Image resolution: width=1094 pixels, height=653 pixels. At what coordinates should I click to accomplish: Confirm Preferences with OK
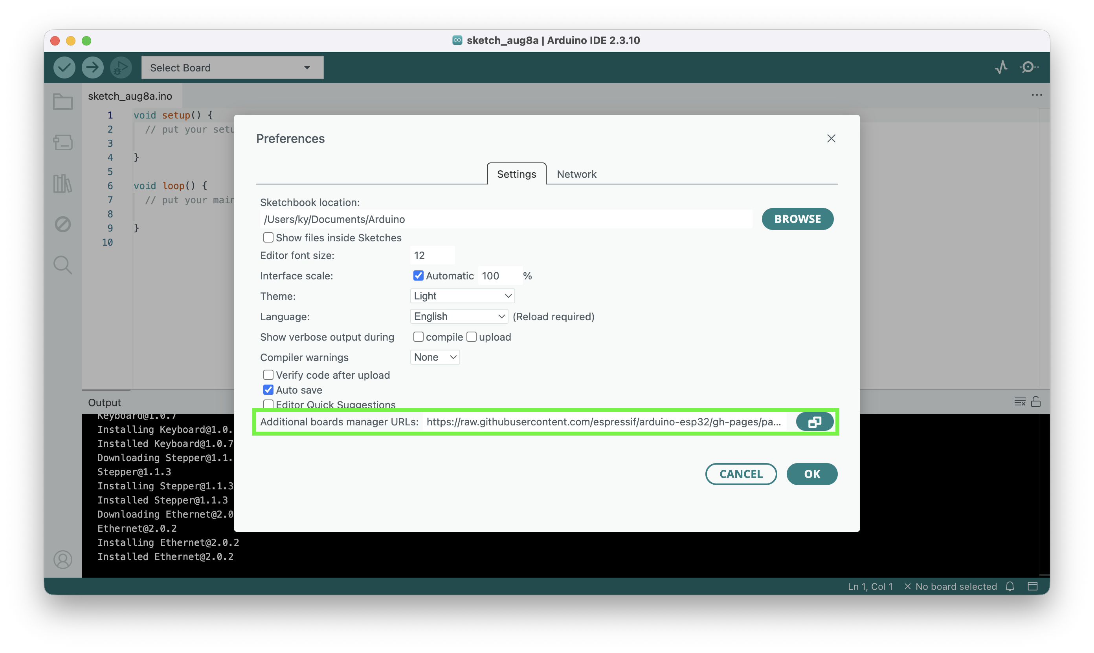(811, 474)
